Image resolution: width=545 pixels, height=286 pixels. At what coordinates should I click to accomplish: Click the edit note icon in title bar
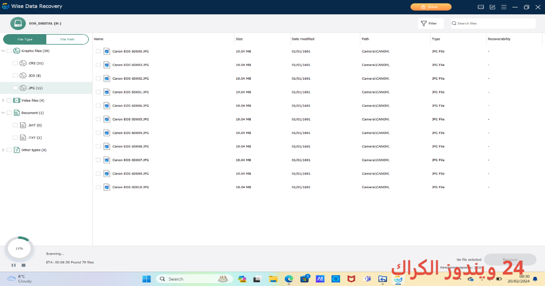tap(492, 7)
